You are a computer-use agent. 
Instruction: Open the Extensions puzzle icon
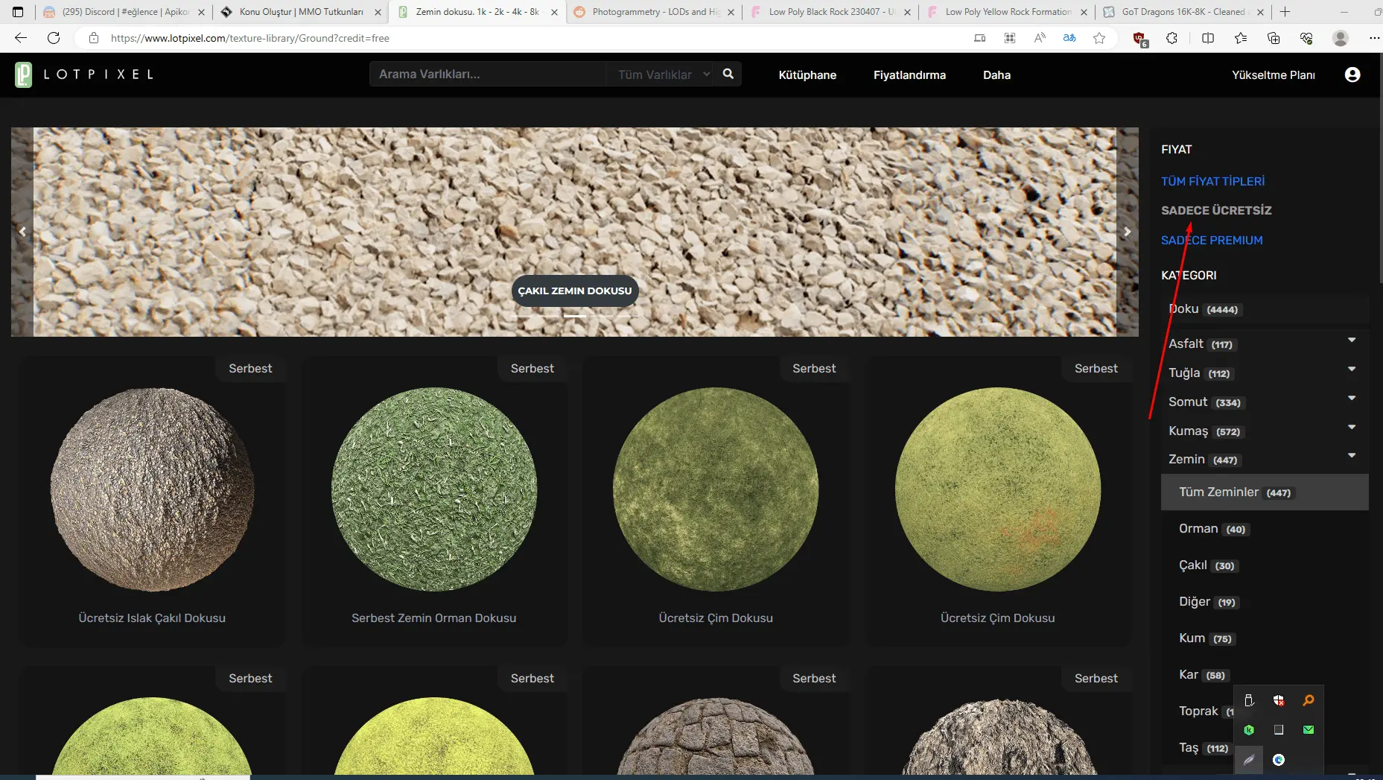[1172, 38]
